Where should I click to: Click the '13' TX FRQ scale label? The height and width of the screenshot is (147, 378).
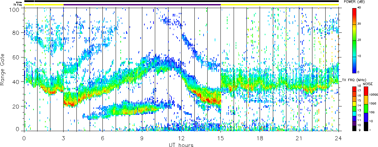[359, 111]
